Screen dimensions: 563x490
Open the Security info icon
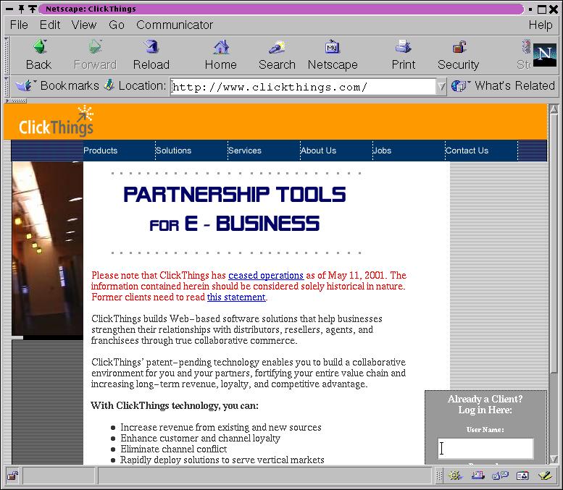tap(459, 46)
